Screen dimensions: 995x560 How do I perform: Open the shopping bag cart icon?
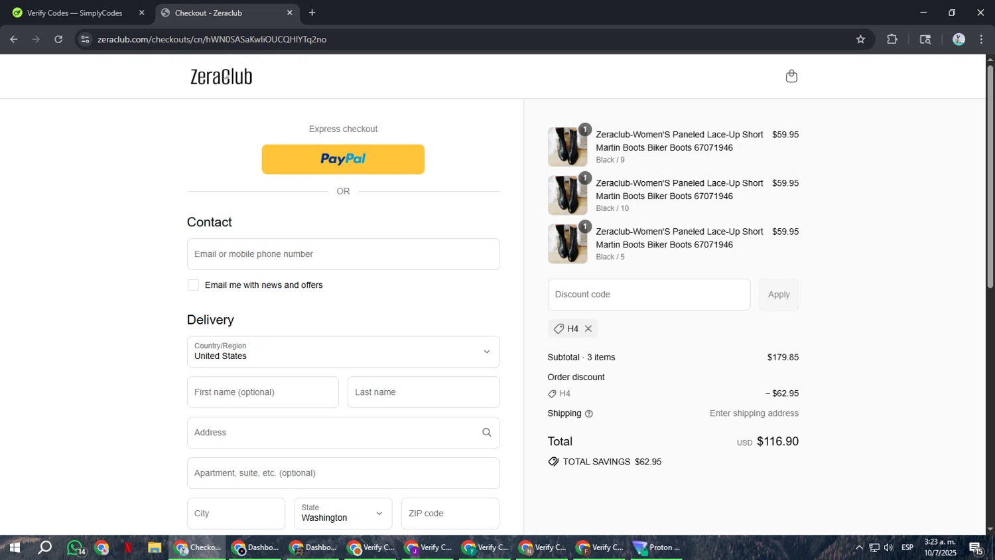(791, 76)
